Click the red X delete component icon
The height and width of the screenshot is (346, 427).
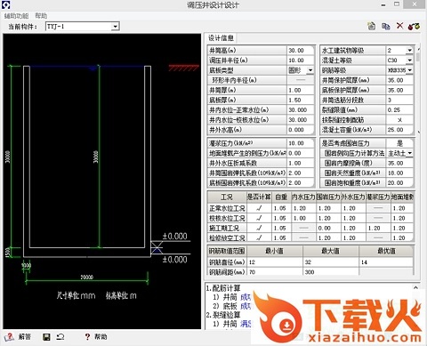399,26
